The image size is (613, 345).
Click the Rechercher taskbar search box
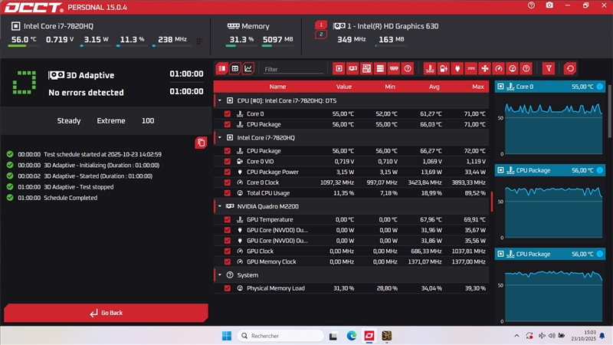click(x=280, y=336)
